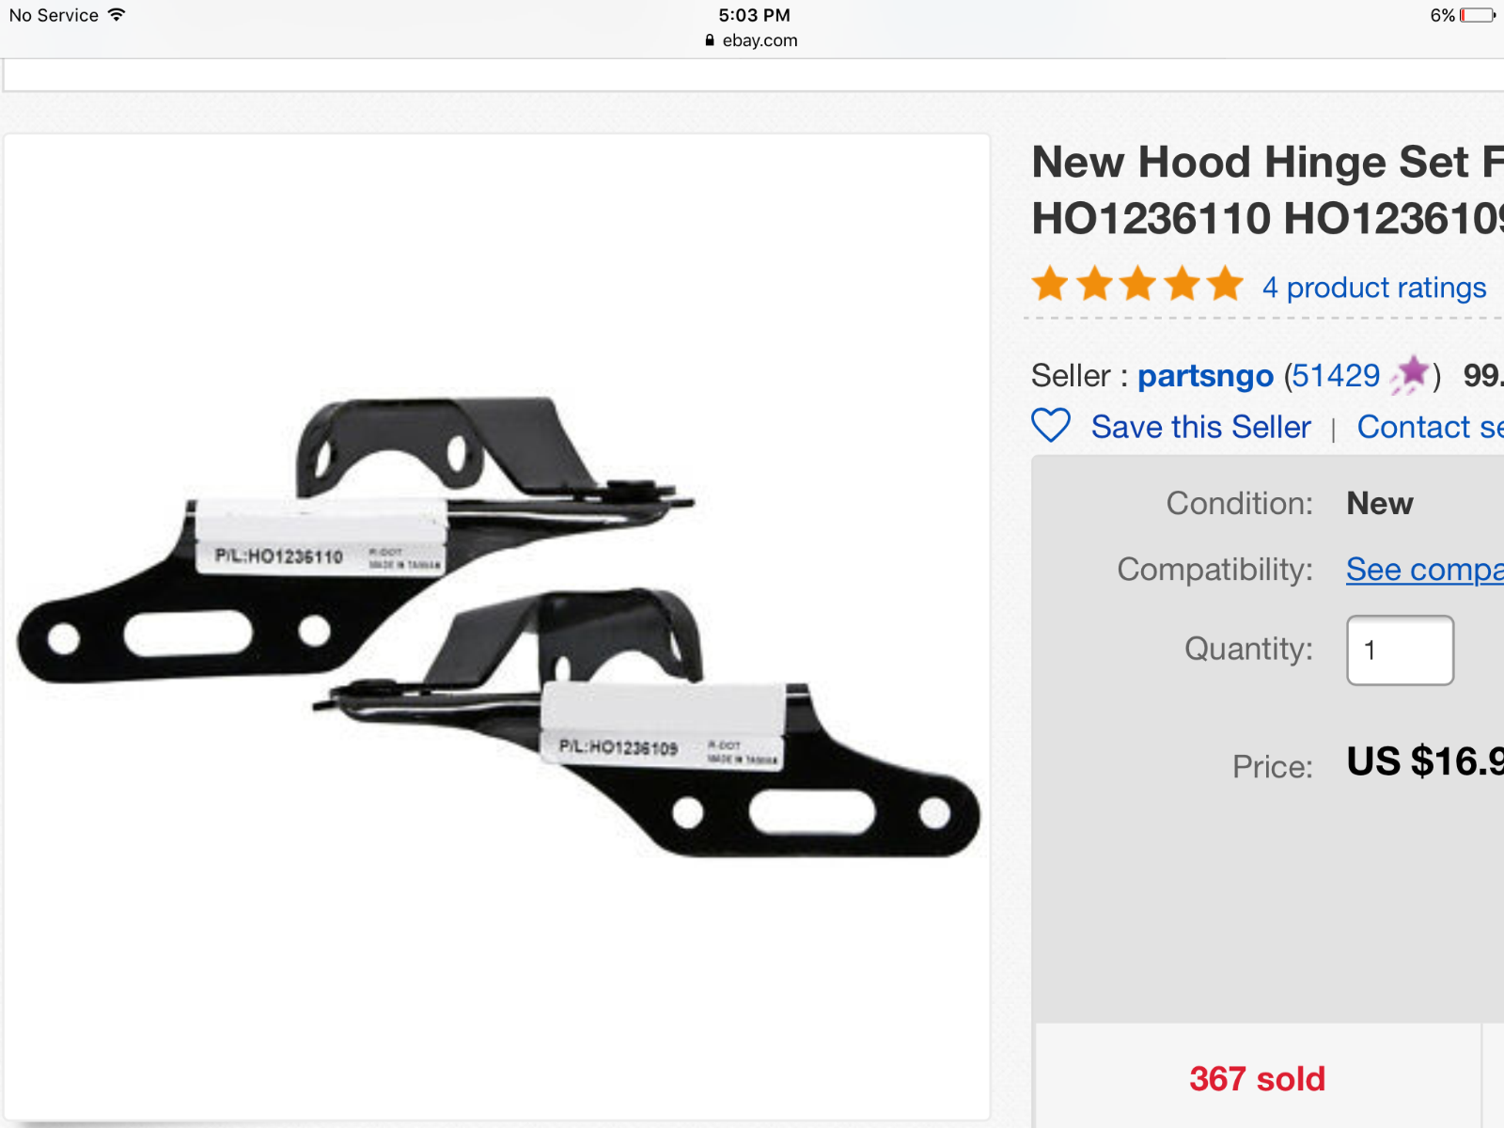The width and height of the screenshot is (1504, 1128).
Task: Click the Save this Seller link
Action: tap(1200, 427)
